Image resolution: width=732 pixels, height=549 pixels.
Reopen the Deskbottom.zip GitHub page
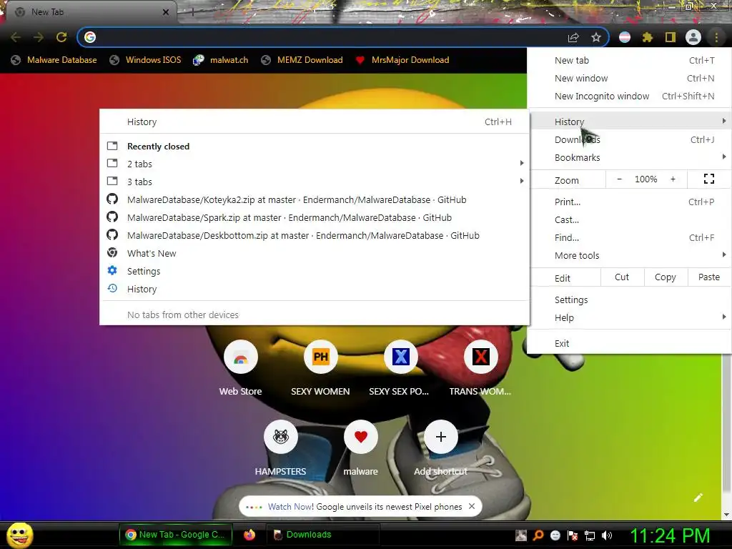pos(315,235)
